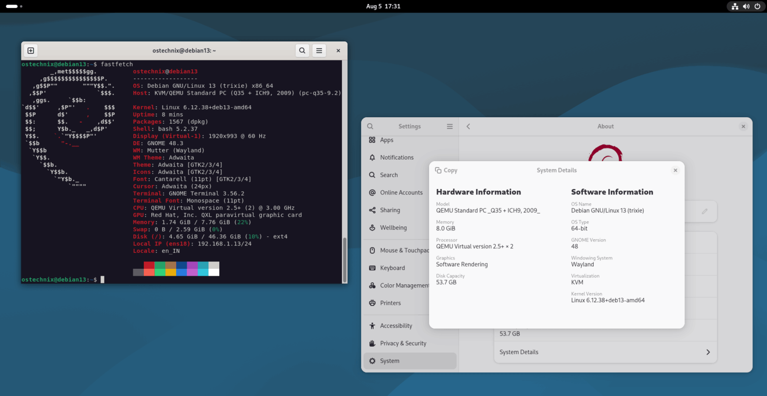Click the volume icon in the top bar
The image size is (767, 396).
(x=746, y=6)
